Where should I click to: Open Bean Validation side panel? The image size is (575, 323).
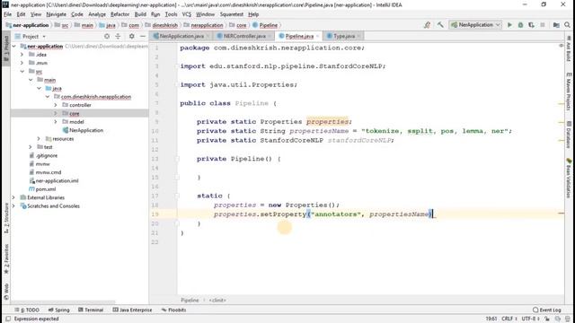point(569,178)
